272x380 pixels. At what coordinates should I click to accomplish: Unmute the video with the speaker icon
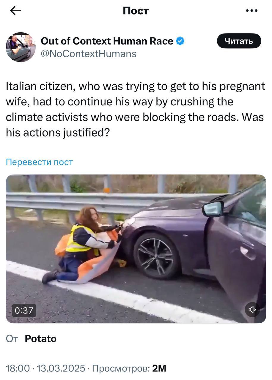252,310
